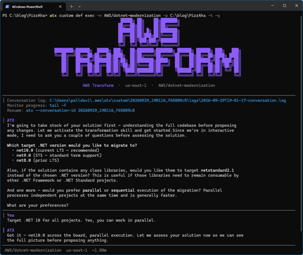Viewport: 303px width, 255px height.
Task: Maximize the PowerShell window
Action: pyautogui.click(x=284, y=6)
